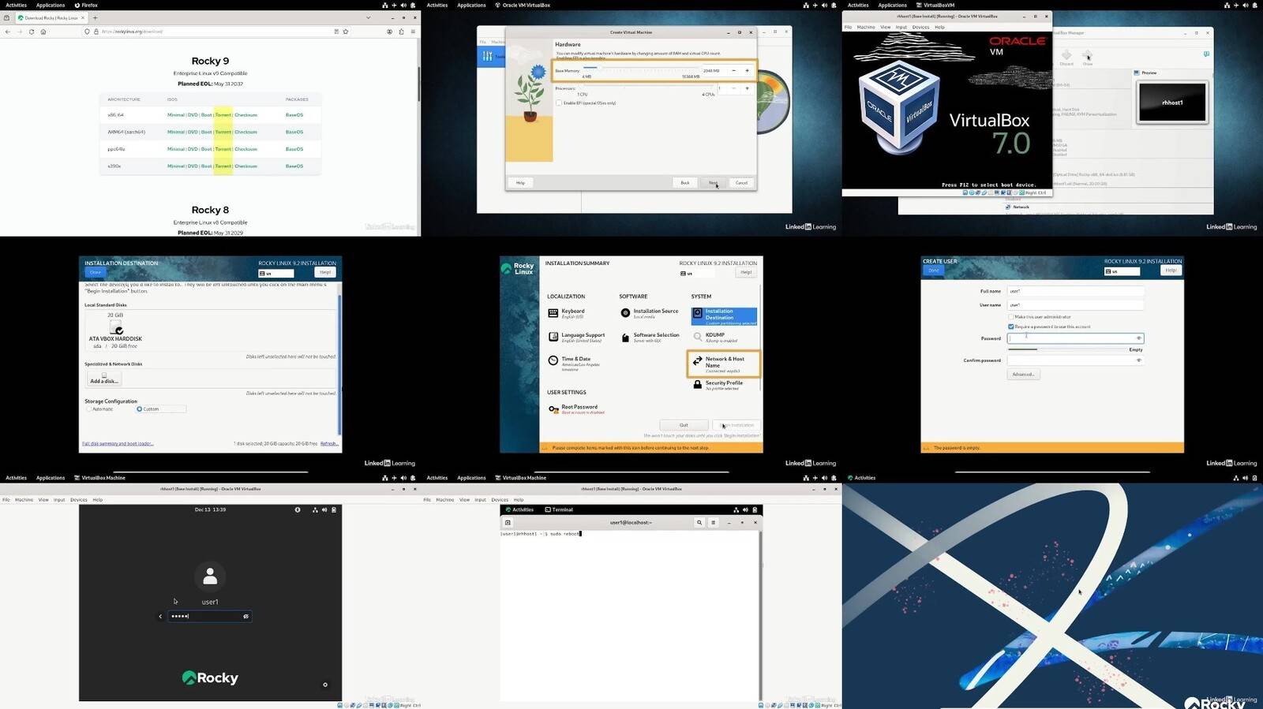The image size is (1263, 709).
Task: Open keyboard layout selector in Create User
Action: (1122, 271)
